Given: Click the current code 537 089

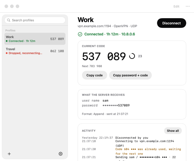Looking at the screenshot, I should [x=104, y=56].
